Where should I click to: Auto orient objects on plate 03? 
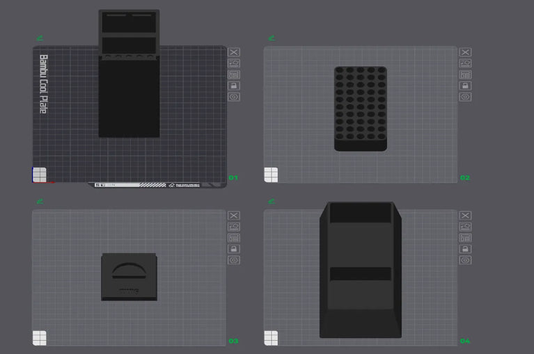tap(234, 227)
